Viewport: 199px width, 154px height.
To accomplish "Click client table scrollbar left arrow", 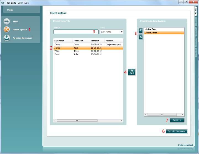I will coord(55,121).
